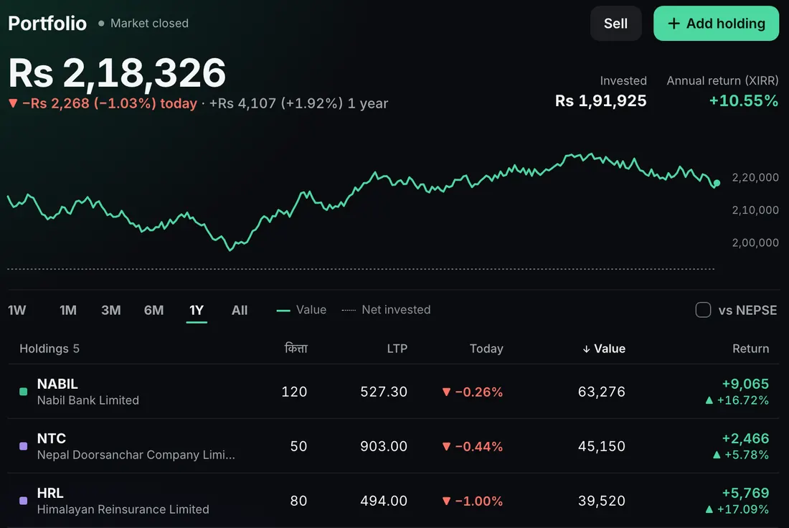Click the plus icon in Add holding
The width and height of the screenshot is (789, 528).
674,24
